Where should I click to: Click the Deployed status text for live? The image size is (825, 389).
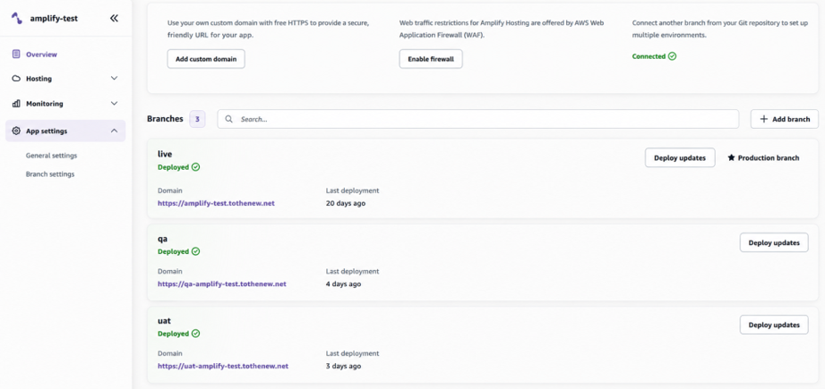click(x=174, y=167)
